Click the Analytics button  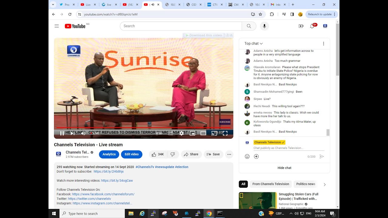[x=109, y=154]
